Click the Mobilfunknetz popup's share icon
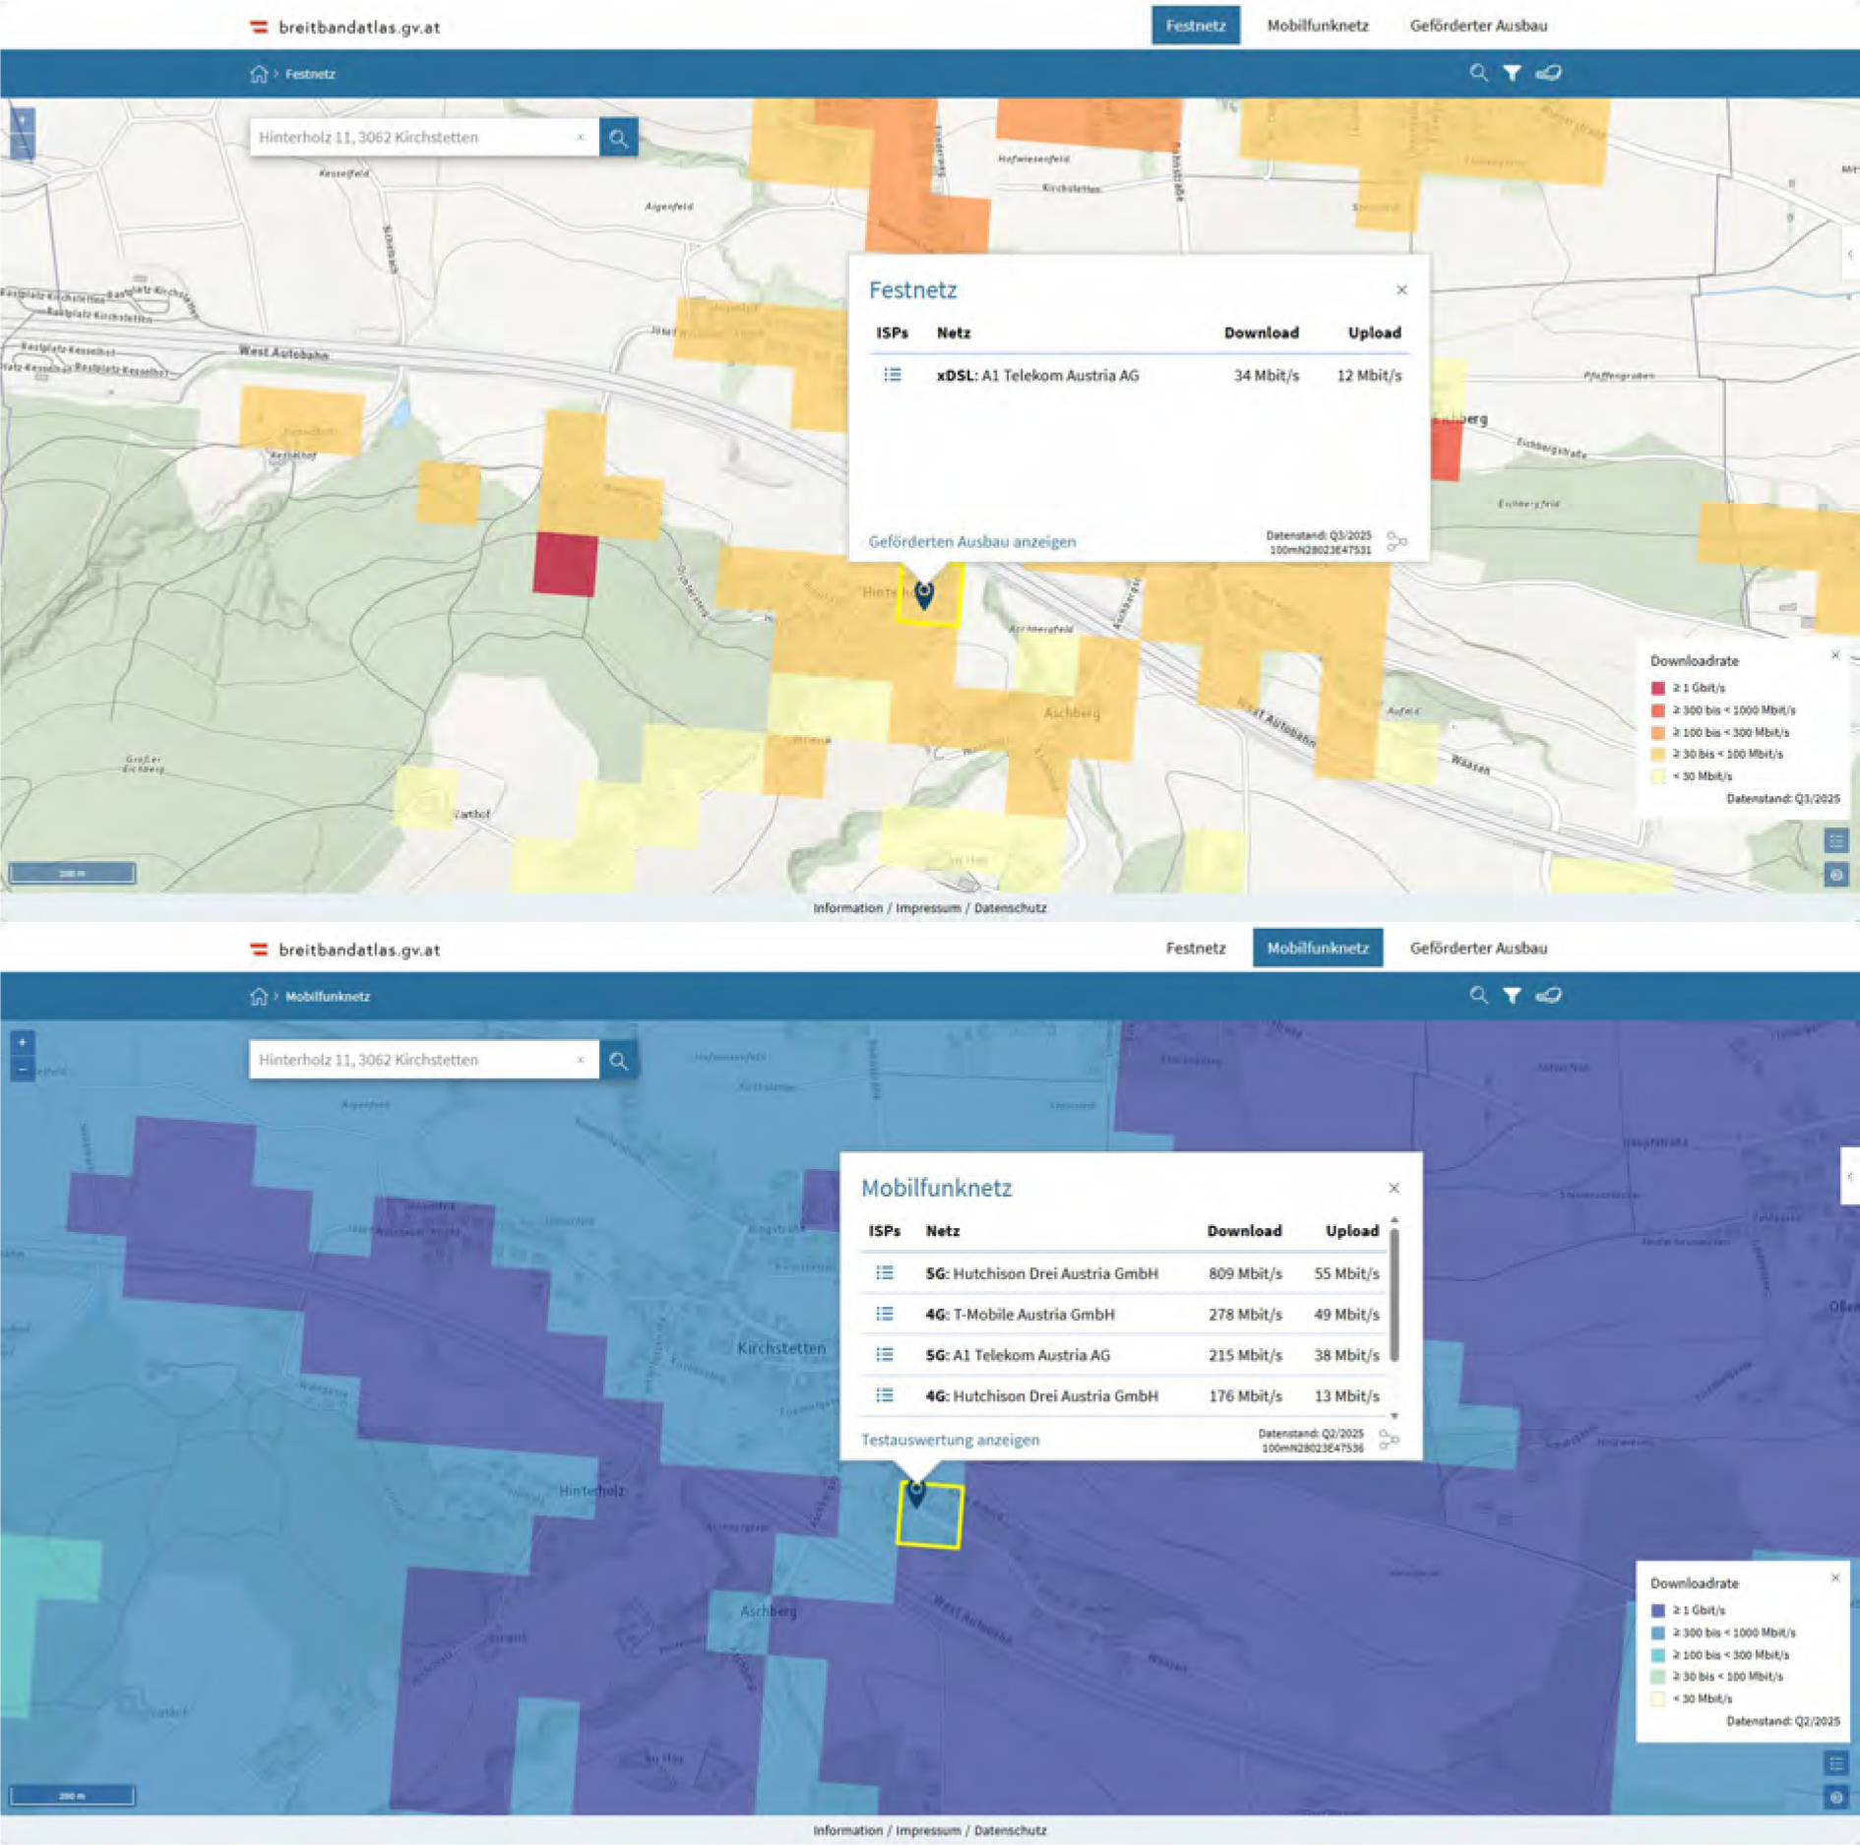 click(x=1389, y=1440)
